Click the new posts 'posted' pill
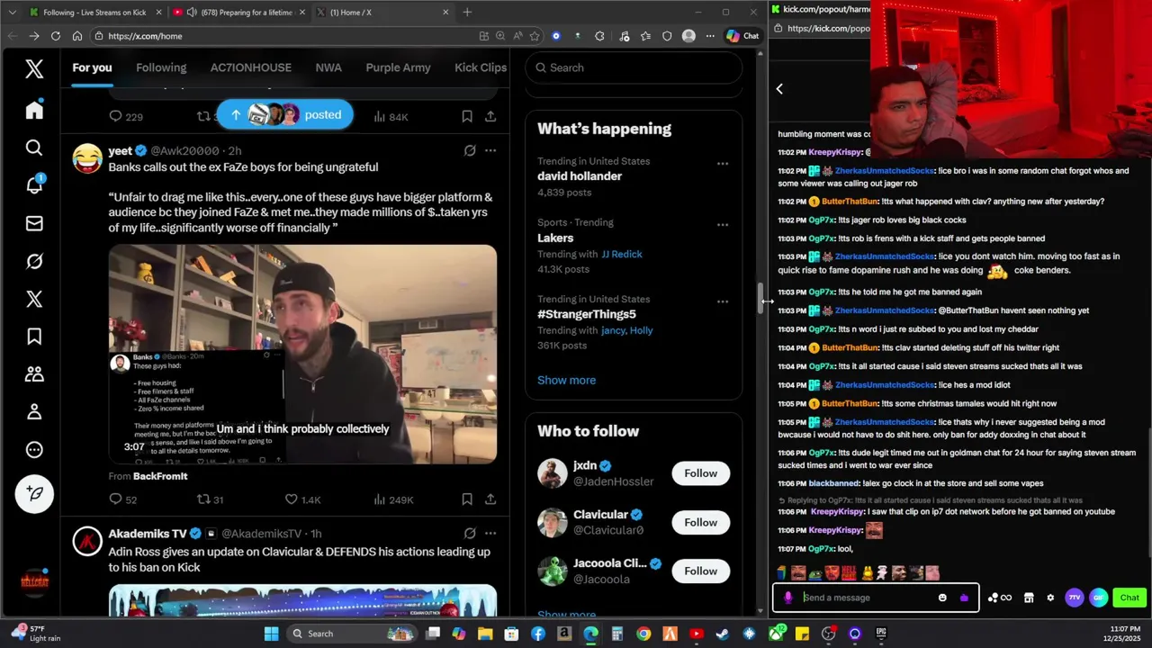The height and width of the screenshot is (648, 1152). (285, 114)
